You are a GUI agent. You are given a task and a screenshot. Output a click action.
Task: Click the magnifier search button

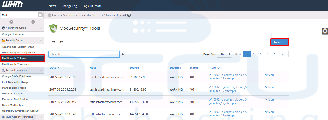click(123, 54)
